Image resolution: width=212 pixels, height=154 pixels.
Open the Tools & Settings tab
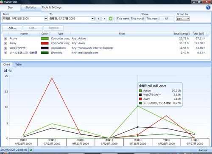52,7
